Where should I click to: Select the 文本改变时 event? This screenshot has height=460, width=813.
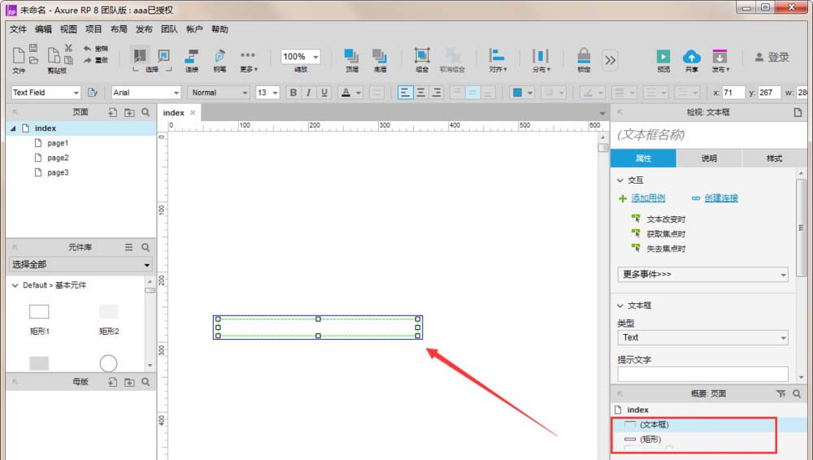[x=666, y=219]
